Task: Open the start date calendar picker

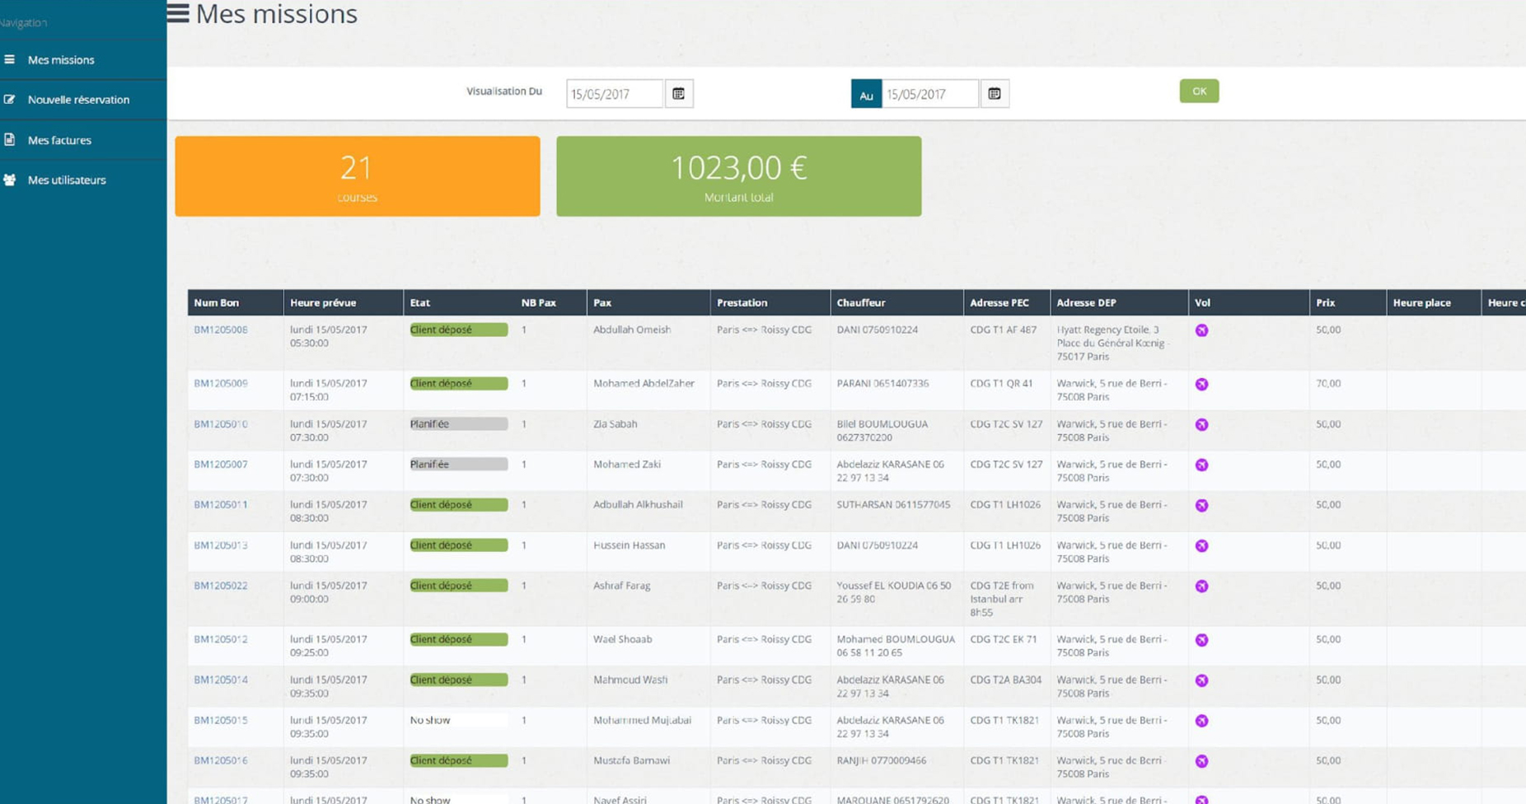Action: point(678,94)
